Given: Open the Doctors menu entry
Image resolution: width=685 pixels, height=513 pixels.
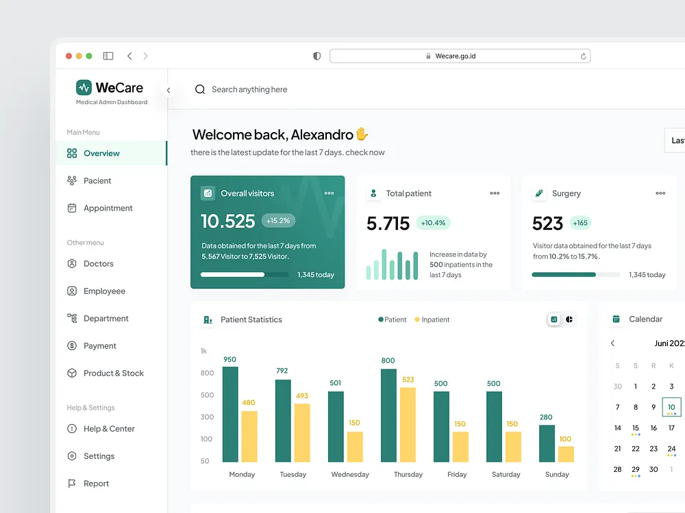Looking at the screenshot, I should (x=72, y=263).
